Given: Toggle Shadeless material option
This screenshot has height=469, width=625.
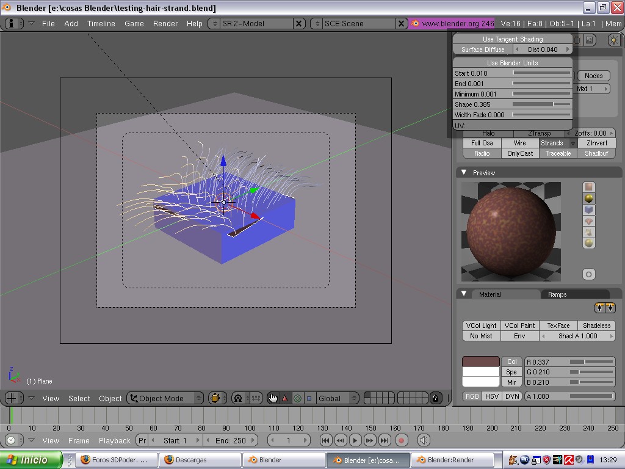Looking at the screenshot, I should tap(596, 325).
